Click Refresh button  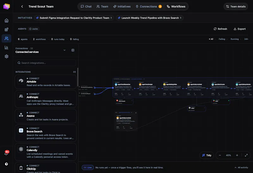point(220,29)
